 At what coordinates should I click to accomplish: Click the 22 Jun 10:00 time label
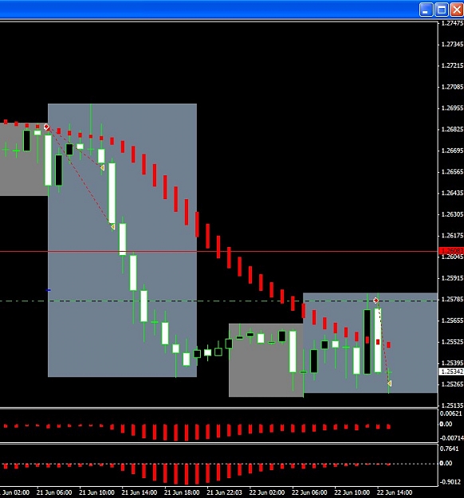click(x=352, y=492)
